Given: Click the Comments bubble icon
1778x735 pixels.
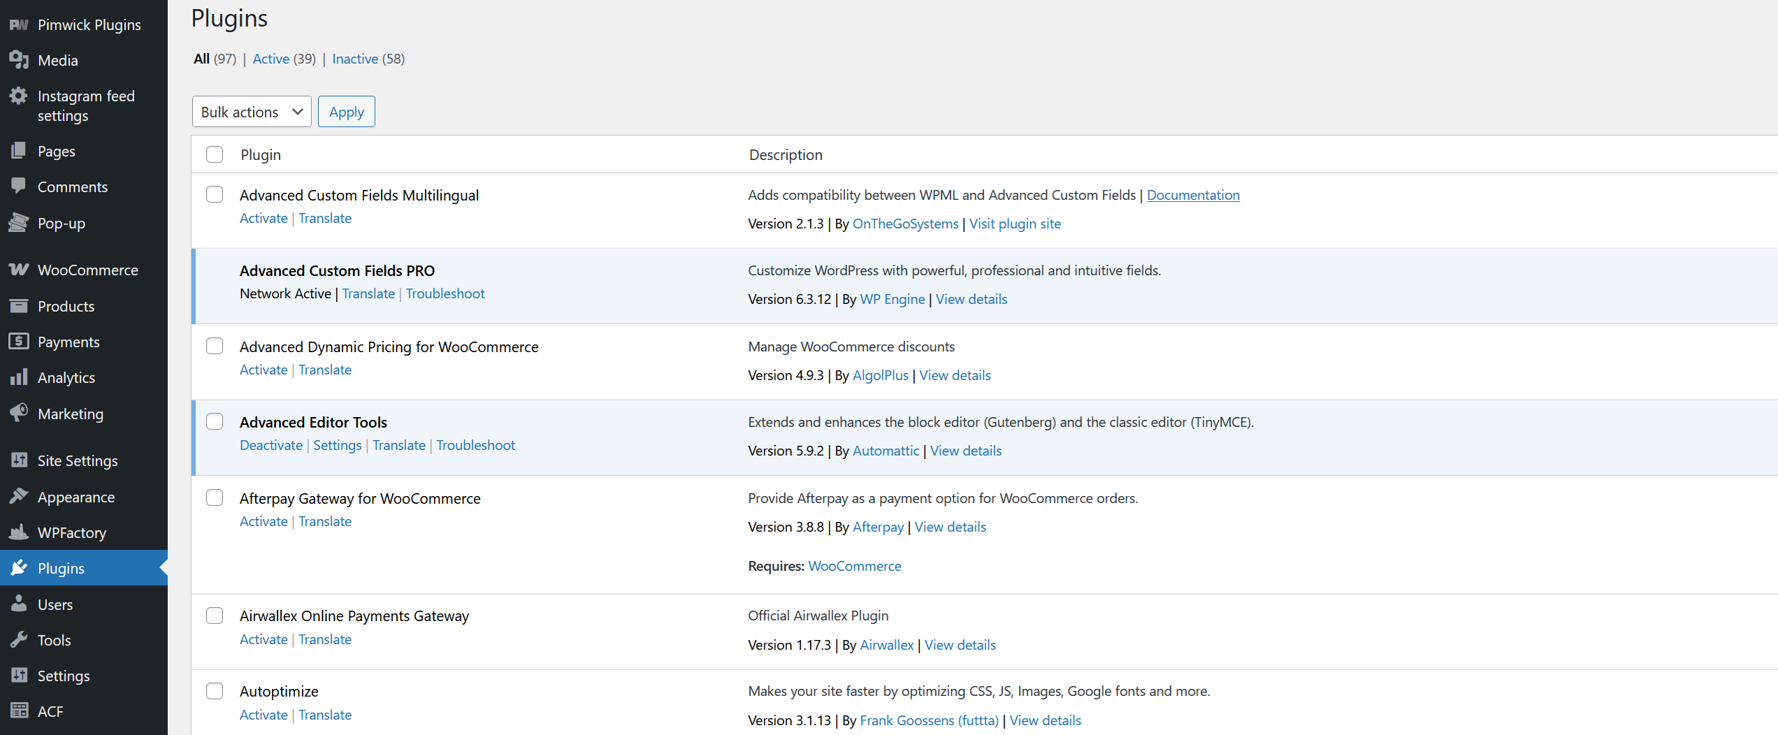Looking at the screenshot, I should tap(19, 187).
